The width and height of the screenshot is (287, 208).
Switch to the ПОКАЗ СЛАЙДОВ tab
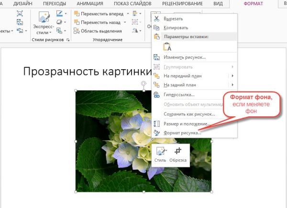coord(132,4)
